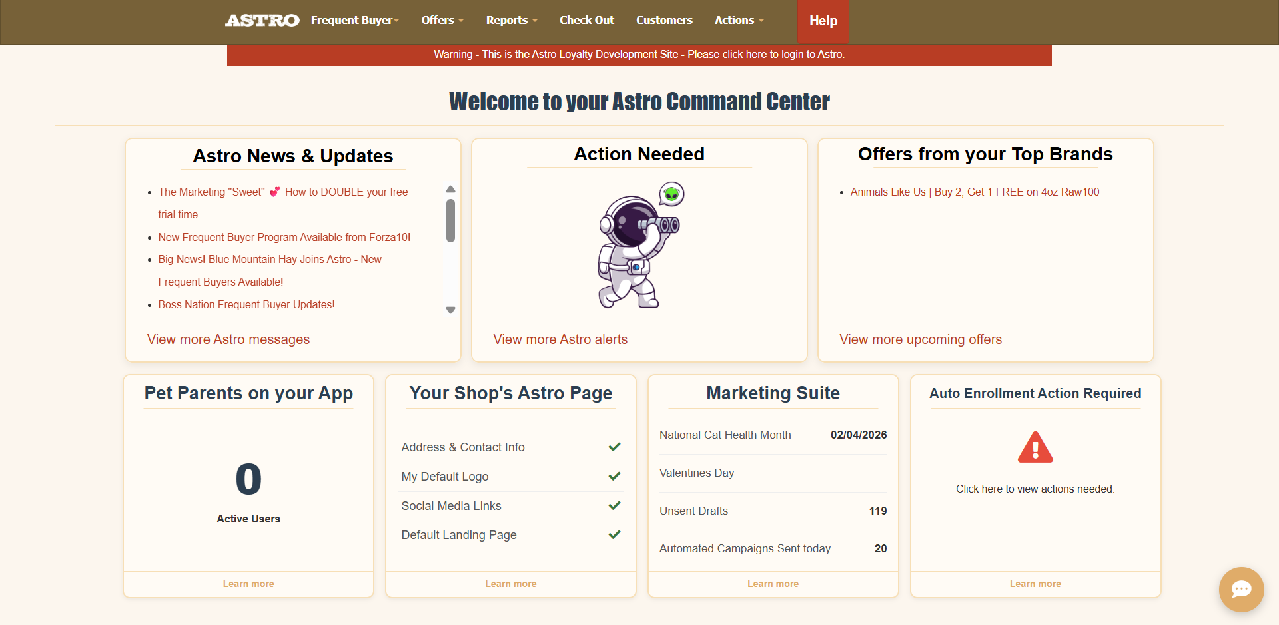Expand the Reports dropdown menu
This screenshot has height=625, width=1279.
511,21
